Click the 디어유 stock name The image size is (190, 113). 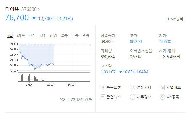12,9
